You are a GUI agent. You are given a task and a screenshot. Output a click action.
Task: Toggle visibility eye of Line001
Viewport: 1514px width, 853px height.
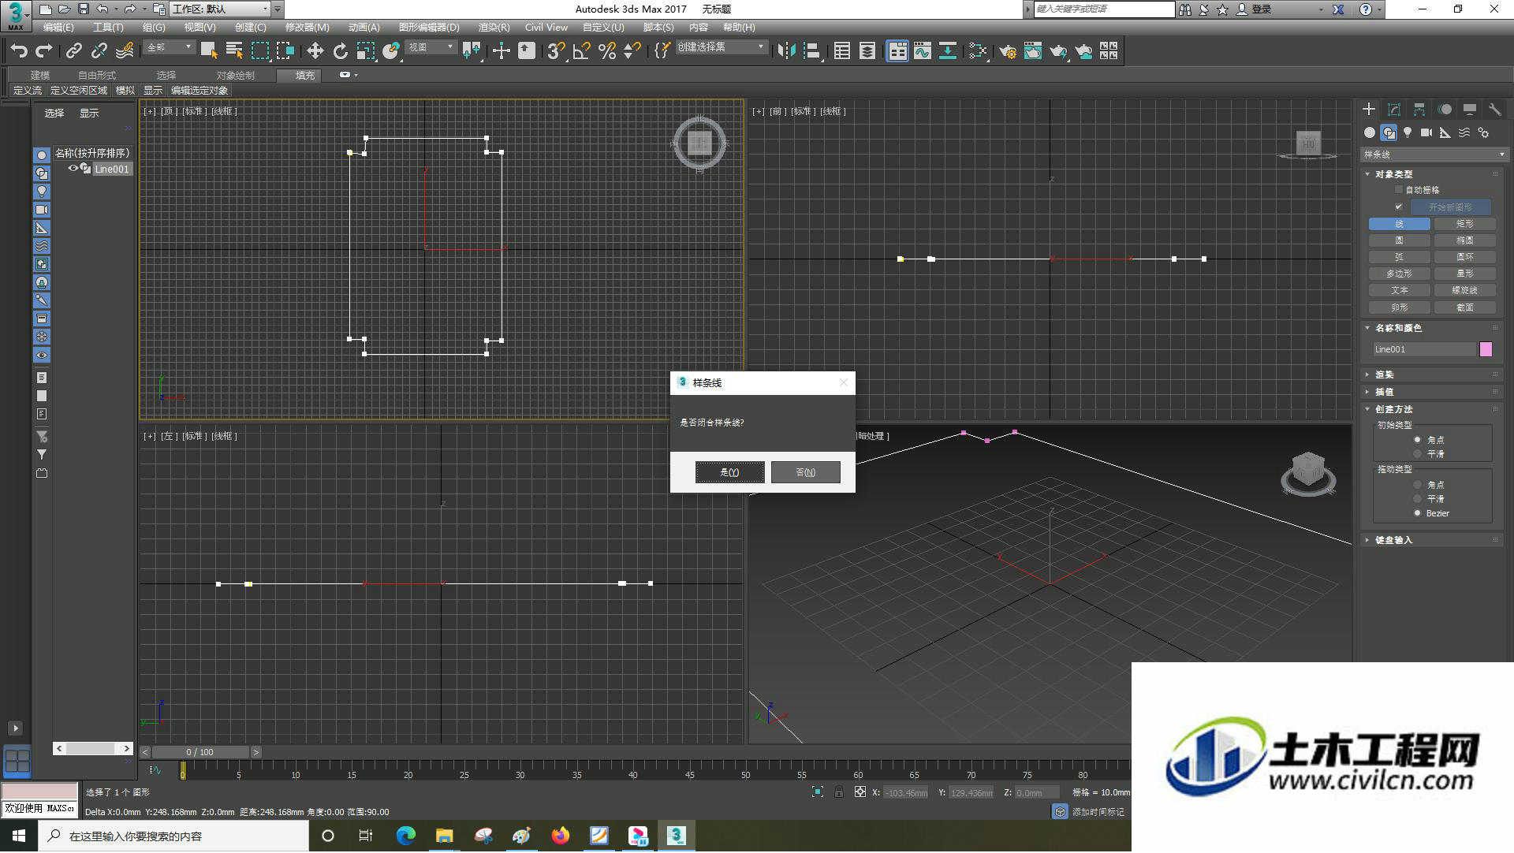click(x=73, y=169)
